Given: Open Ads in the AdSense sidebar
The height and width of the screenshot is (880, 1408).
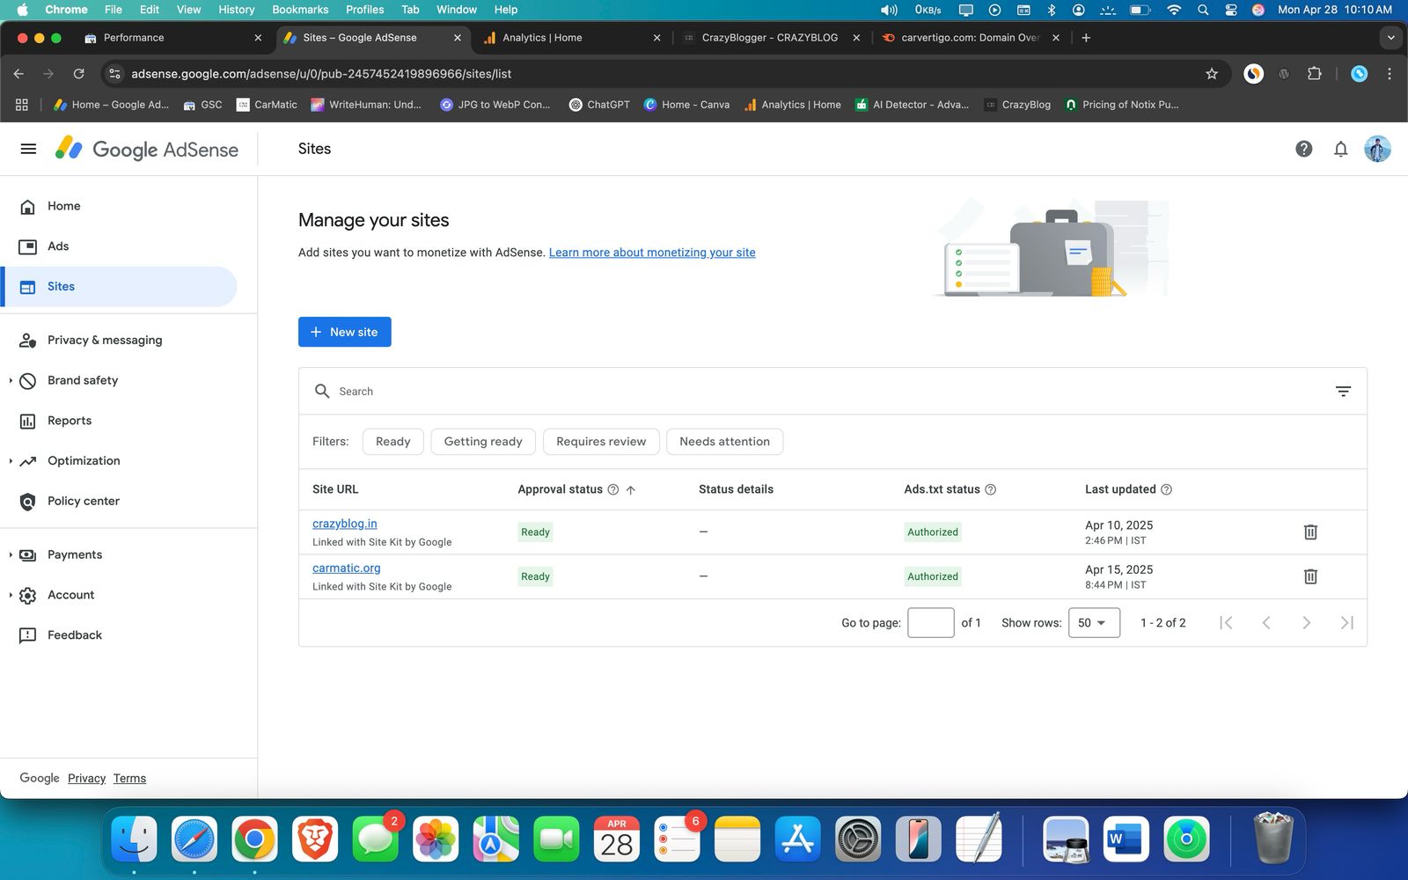Looking at the screenshot, I should tap(58, 246).
